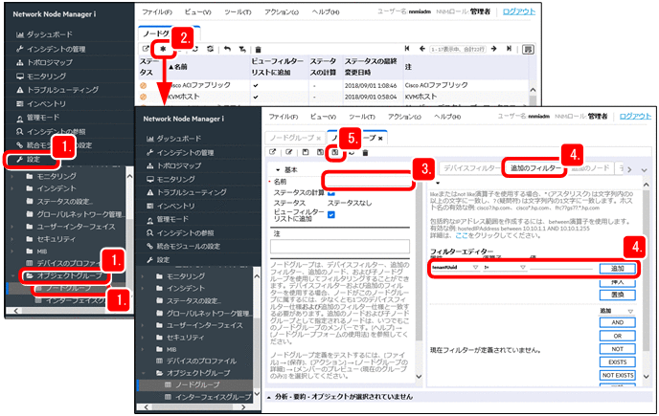Click the table view icon at back toolbar right end

[x=528, y=50]
